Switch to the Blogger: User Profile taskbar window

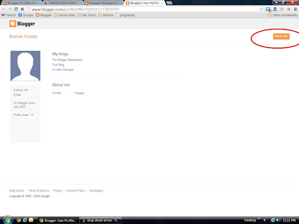pyautogui.click(x=58, y=220)
